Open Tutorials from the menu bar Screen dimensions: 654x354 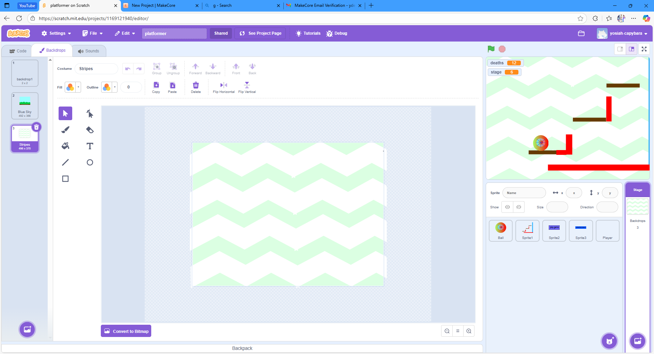pyautogui.click(x=308, y=33)
